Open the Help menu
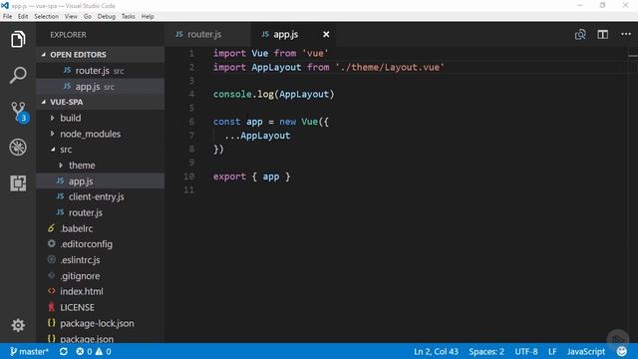Image resolution: width=638 pixels, height=359 pixels. 148,16
